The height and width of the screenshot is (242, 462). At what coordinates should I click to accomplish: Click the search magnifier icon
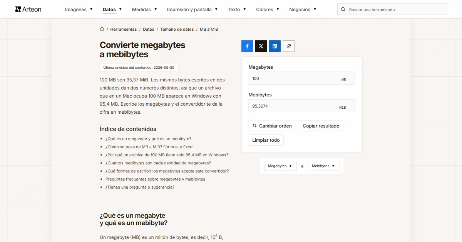point(343,10)
